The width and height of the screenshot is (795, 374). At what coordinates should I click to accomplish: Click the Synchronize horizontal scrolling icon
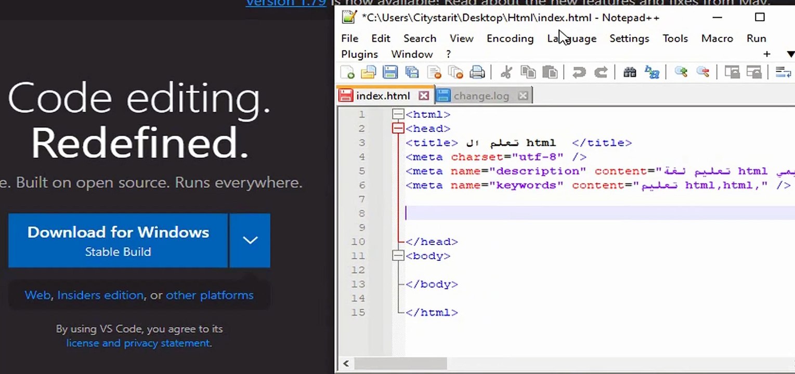[x=754, y=72]
